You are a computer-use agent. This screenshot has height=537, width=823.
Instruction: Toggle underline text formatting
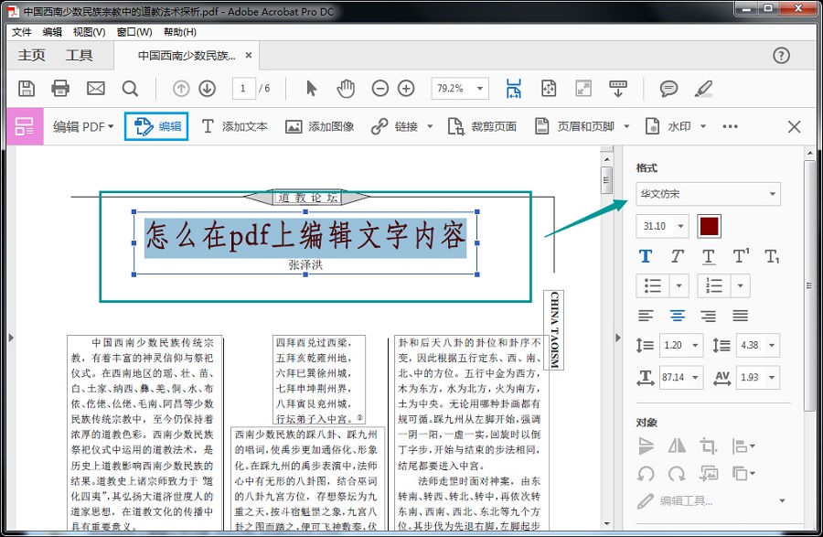[709, 257]
